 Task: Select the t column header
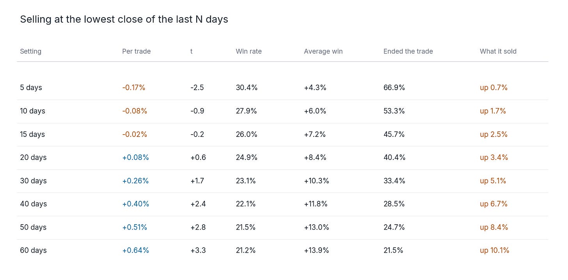192,51
